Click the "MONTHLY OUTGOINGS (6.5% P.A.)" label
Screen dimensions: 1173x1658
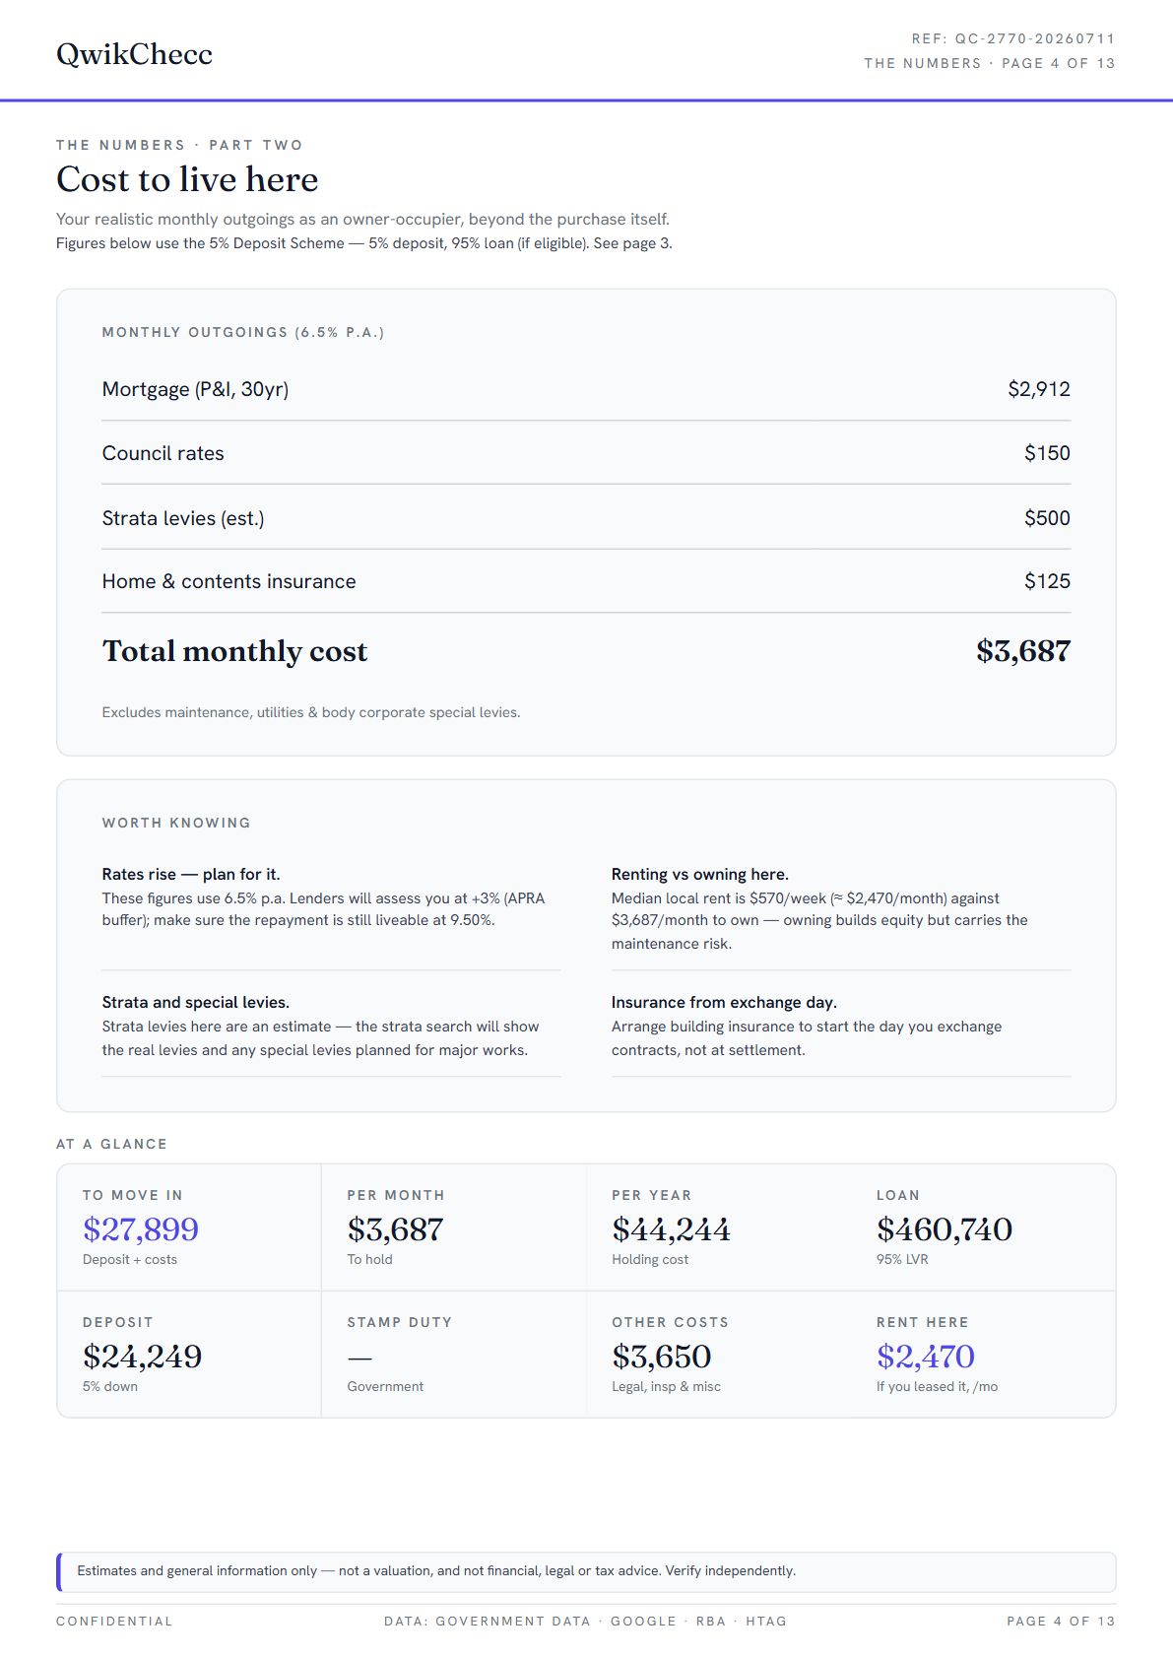(243, 333)
